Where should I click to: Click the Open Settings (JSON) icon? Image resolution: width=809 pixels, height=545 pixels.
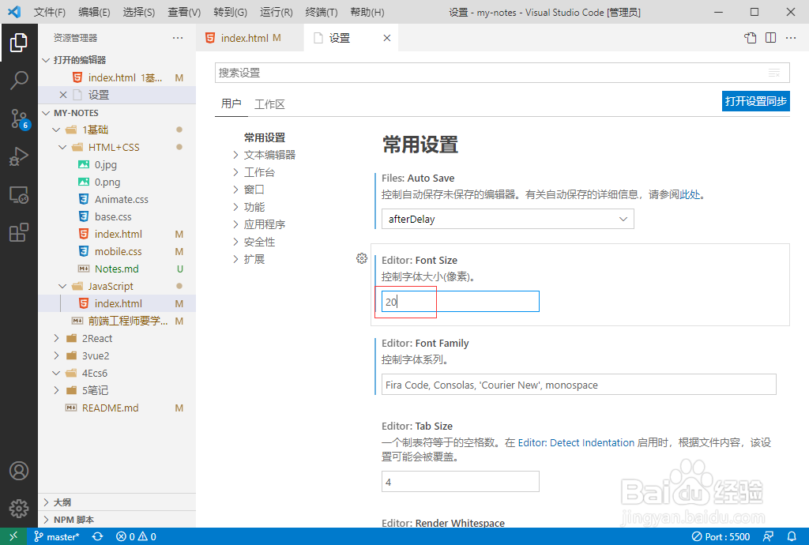coord(751,38)
